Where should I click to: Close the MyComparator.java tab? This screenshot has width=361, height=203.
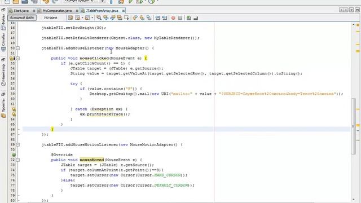pos(77,11)
